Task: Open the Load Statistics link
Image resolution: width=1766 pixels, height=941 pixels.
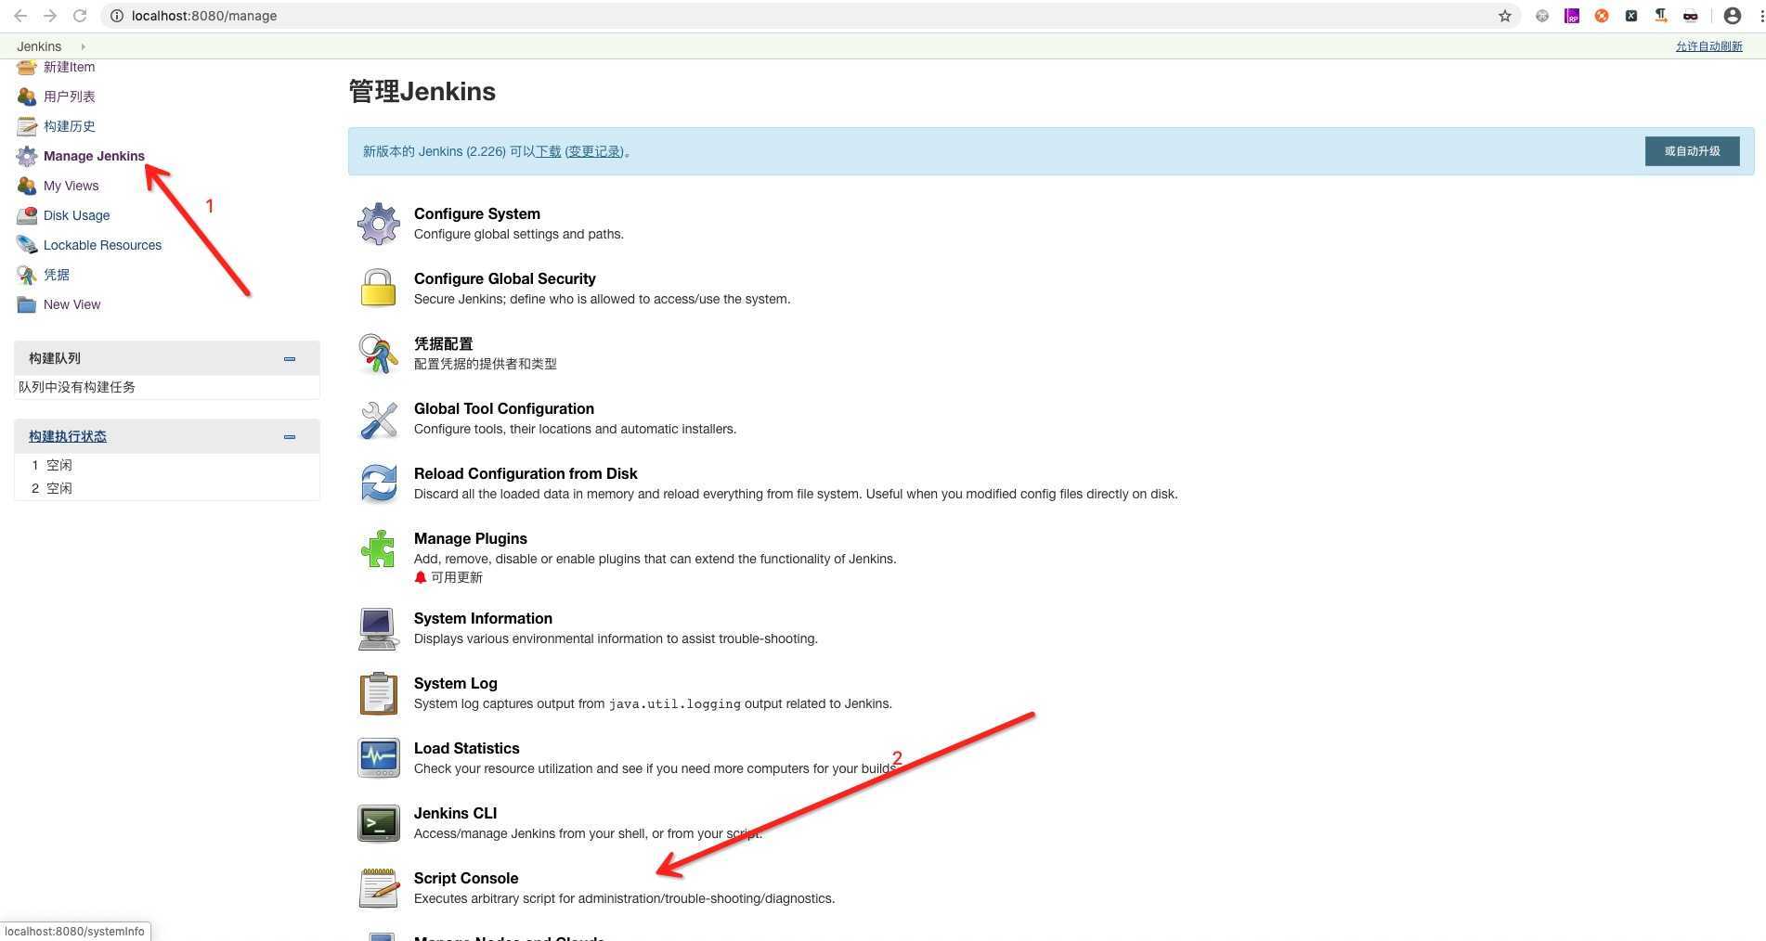Action: pyautogui.click(x=467, y=748)
